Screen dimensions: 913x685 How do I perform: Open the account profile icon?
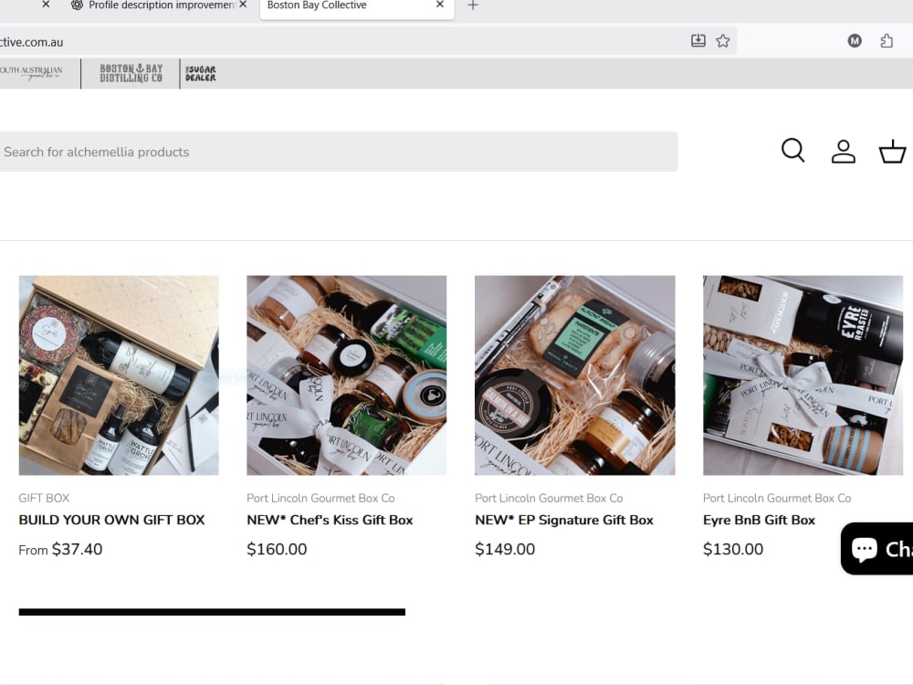843,151
